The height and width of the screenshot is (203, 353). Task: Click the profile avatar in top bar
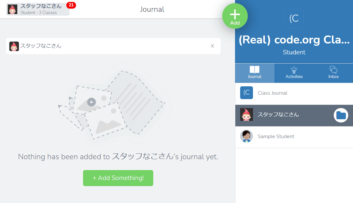point(13,10)
